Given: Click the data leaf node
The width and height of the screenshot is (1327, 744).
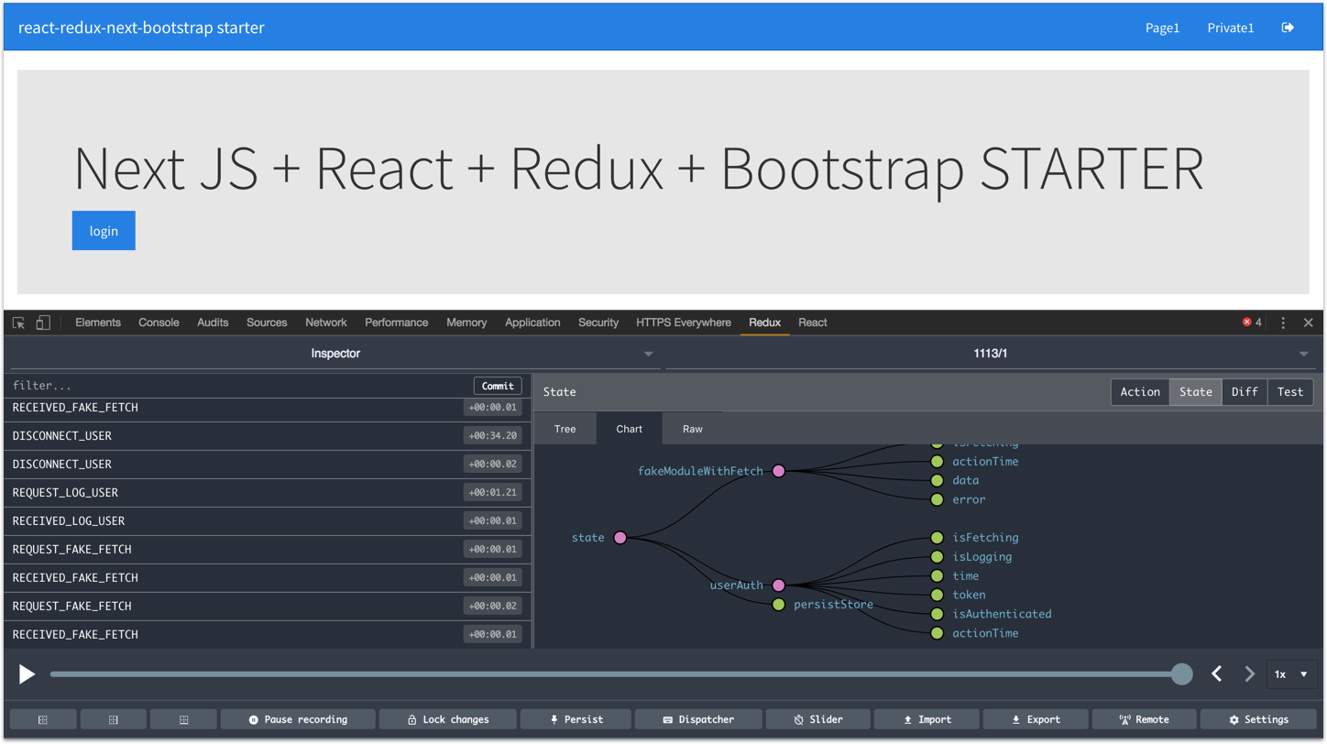Looking at the screenshot, I should [937, 480].
